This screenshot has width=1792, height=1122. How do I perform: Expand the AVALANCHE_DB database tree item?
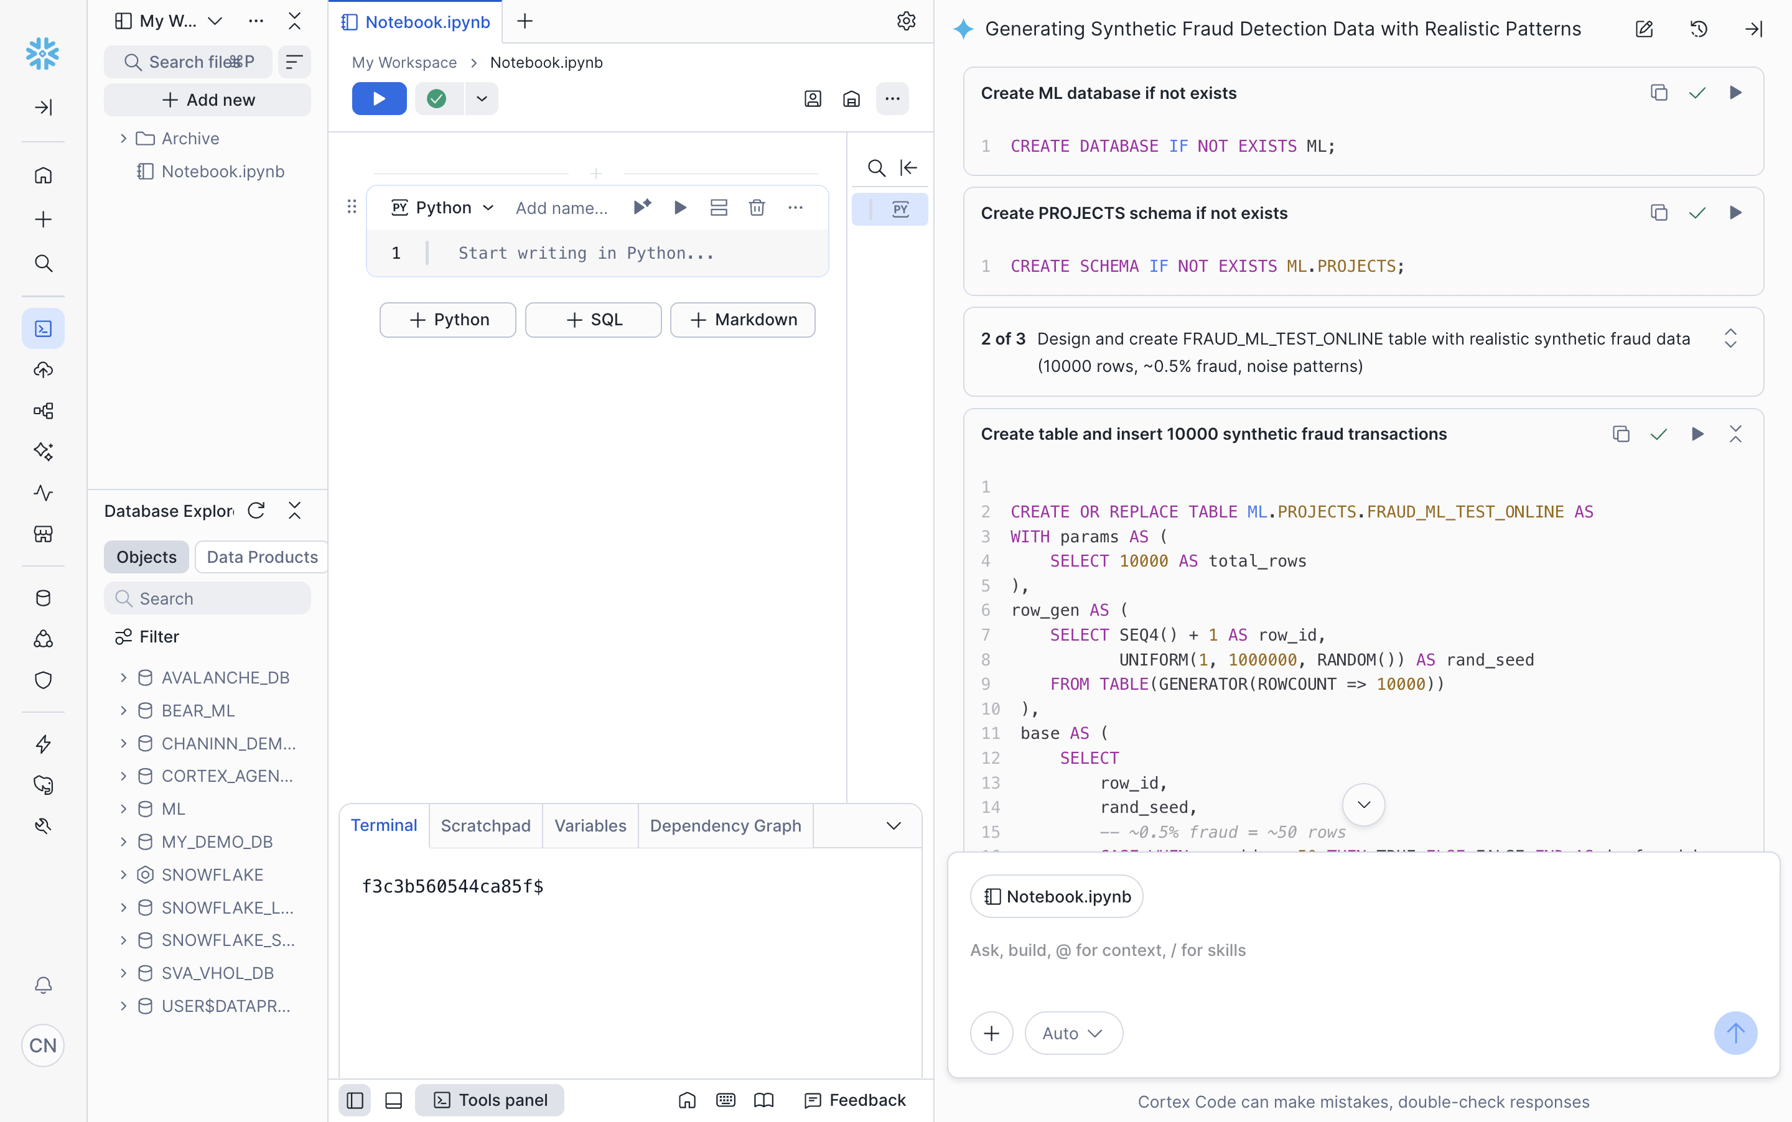coord(123,677)
